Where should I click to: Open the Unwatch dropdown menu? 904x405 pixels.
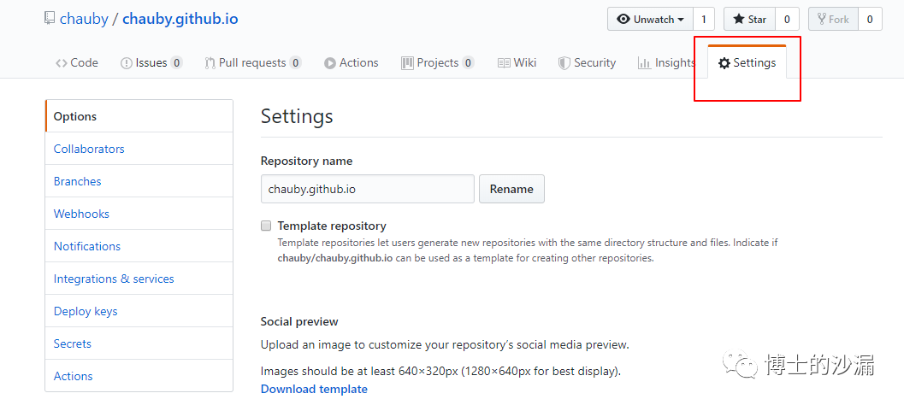click(650, 19)
